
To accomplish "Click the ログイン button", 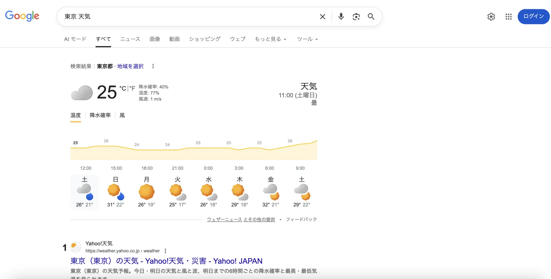I will (533, 16).
